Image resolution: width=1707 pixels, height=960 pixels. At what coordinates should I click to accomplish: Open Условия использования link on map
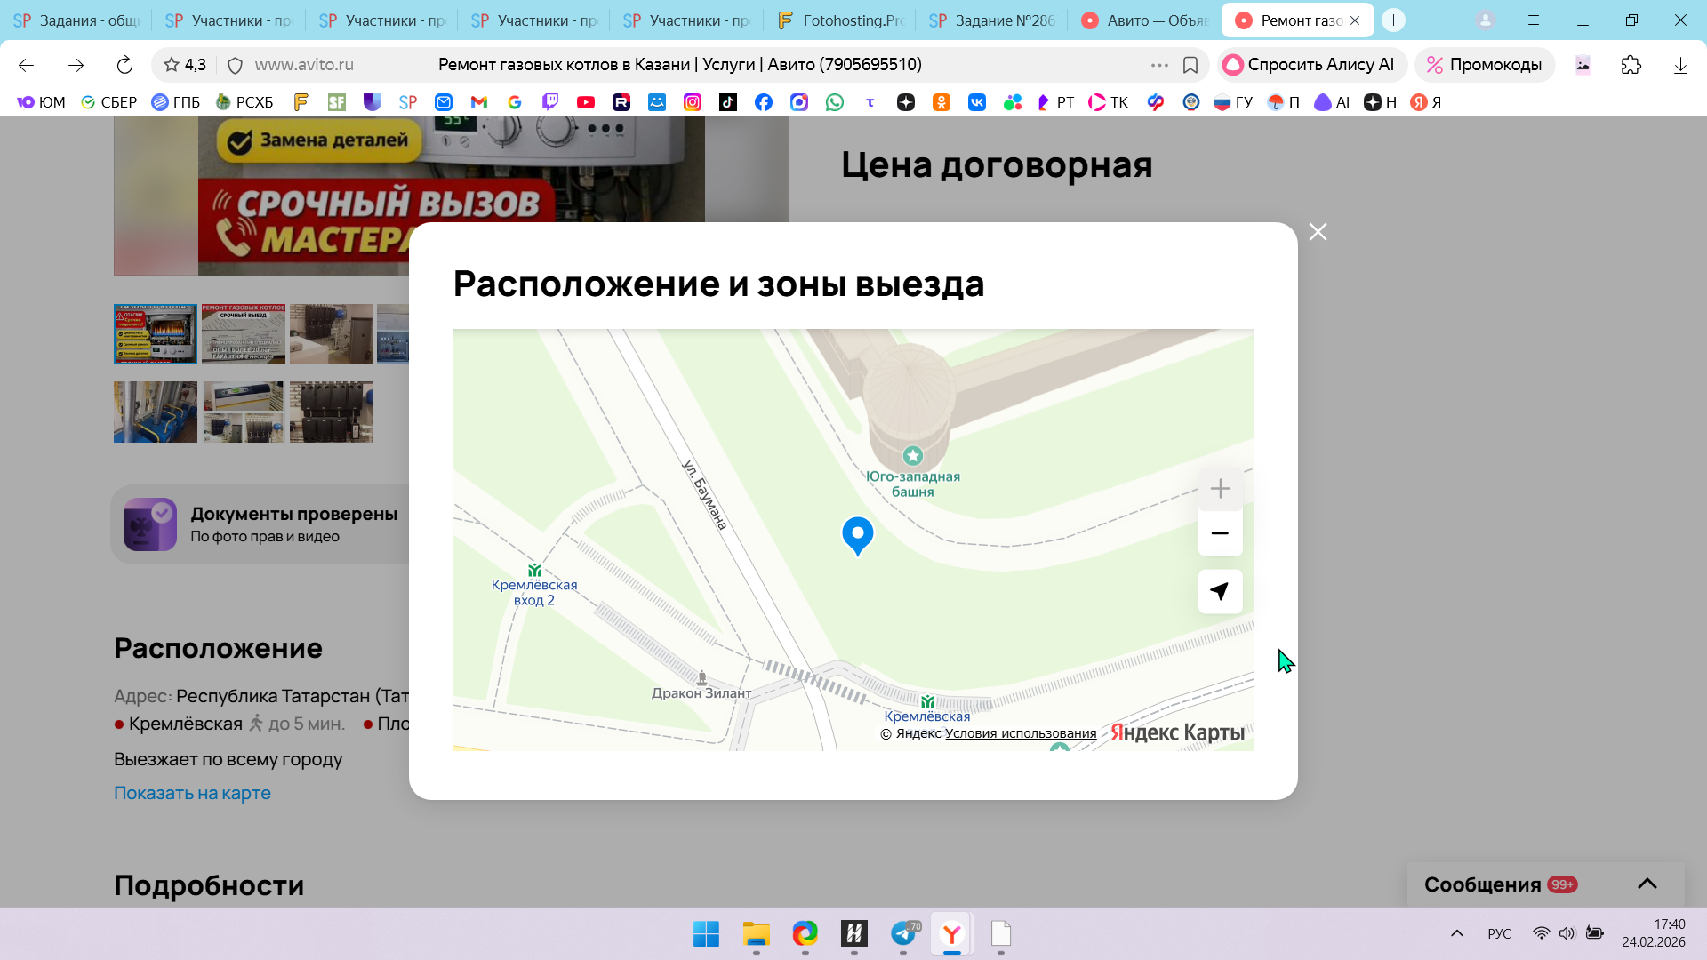pos(1020,733)
